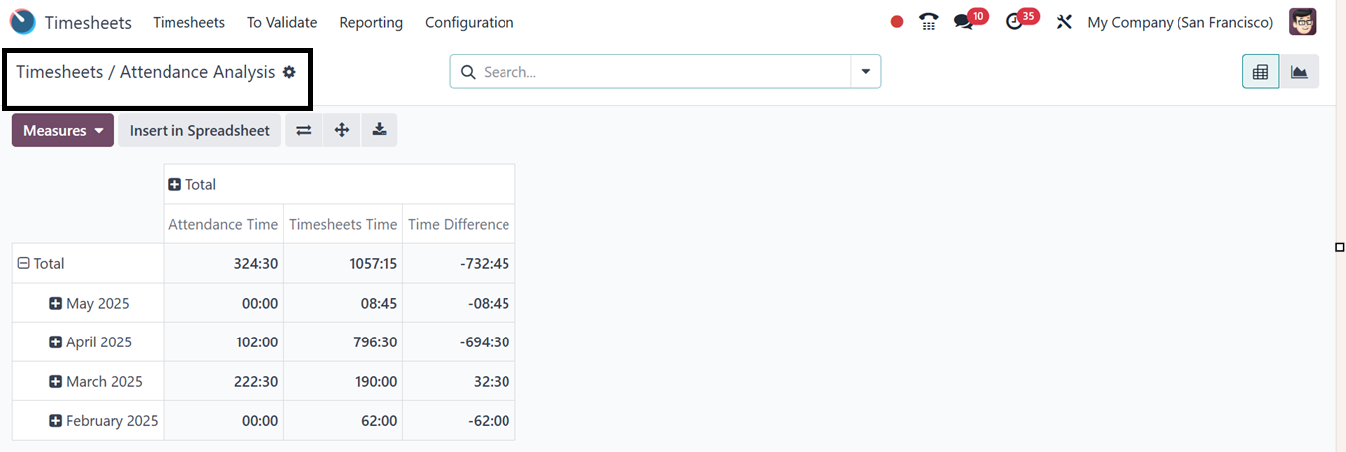Open the Reporting menu
The width and height of the screenshot is (1346, 452).
click(371, 22)
